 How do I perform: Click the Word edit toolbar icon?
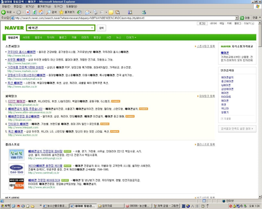pos(102,12)
